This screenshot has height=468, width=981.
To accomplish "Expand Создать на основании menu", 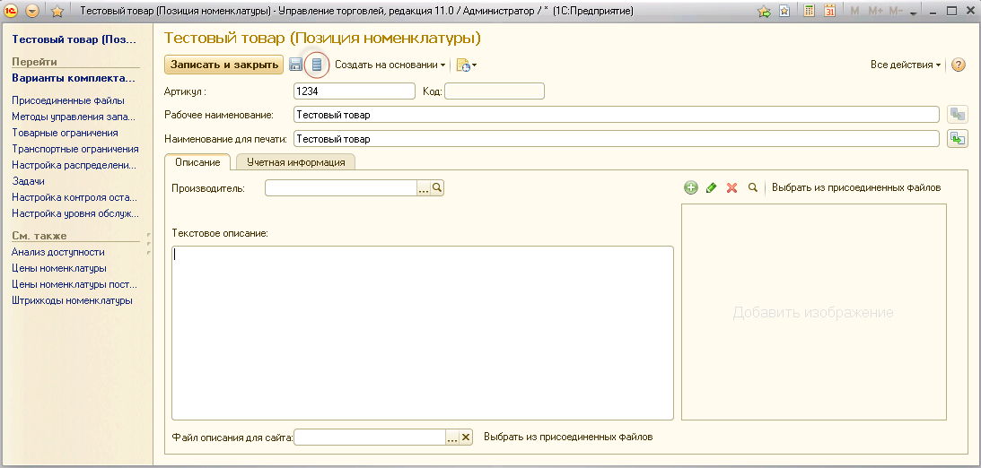I will 390,65.
